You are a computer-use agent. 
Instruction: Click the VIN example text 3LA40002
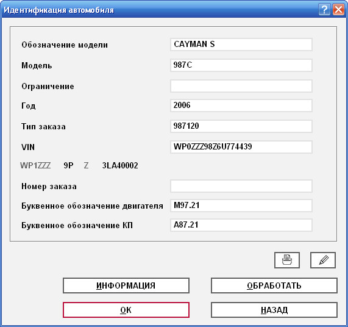(x=120, y=165)
